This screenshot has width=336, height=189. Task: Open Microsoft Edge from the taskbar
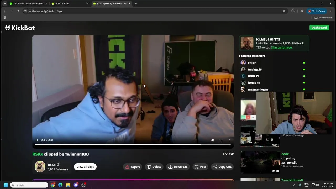[x=60, y=185]
